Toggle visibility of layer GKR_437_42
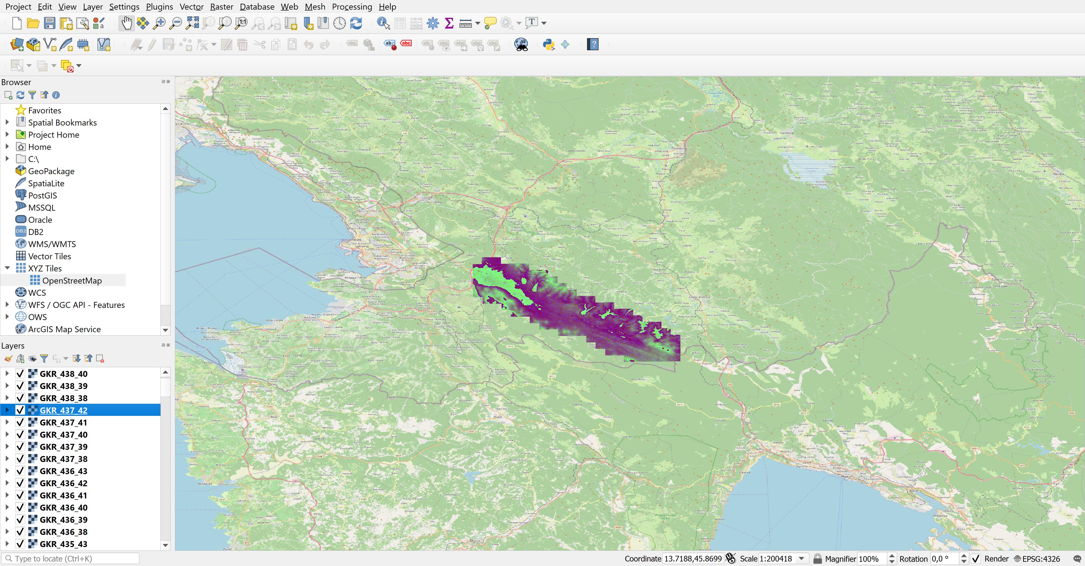 pos(19,410)
